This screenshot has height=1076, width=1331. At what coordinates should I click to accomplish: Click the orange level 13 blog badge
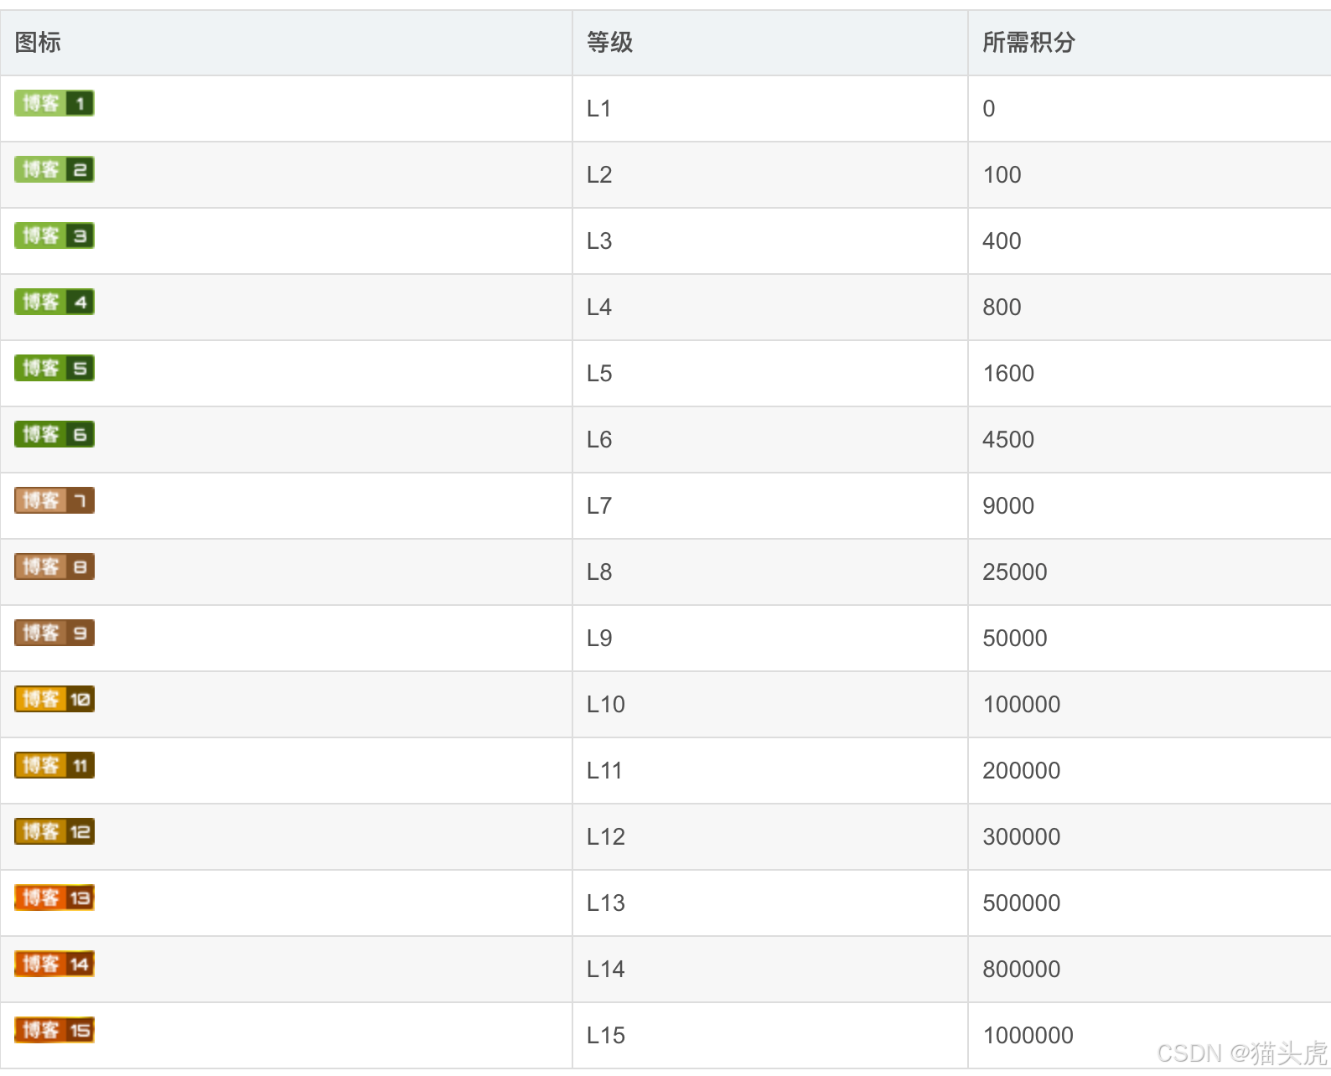54,898
